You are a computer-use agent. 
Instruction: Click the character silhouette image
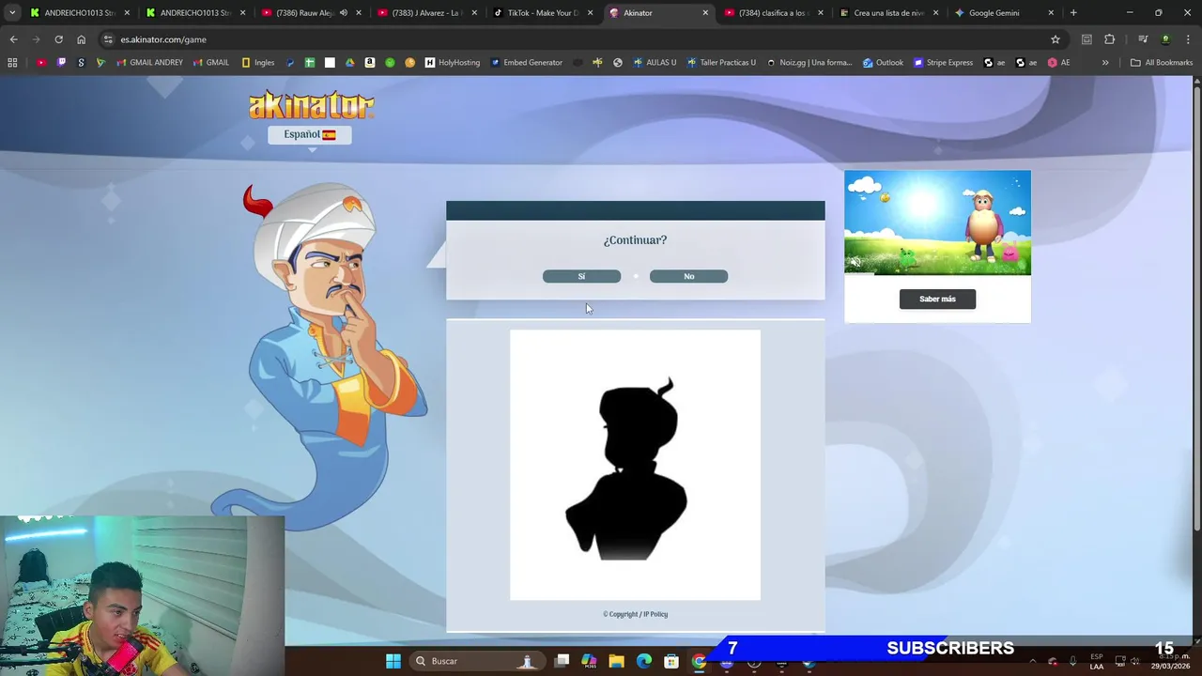[x=635, y=465]
